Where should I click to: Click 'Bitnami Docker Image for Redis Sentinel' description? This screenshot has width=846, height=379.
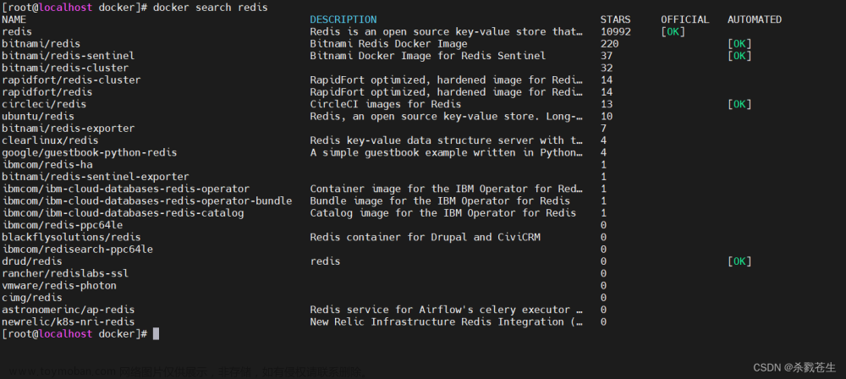428,56
